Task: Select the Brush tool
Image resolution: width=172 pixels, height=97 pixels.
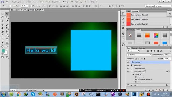Action: (7, 25)
